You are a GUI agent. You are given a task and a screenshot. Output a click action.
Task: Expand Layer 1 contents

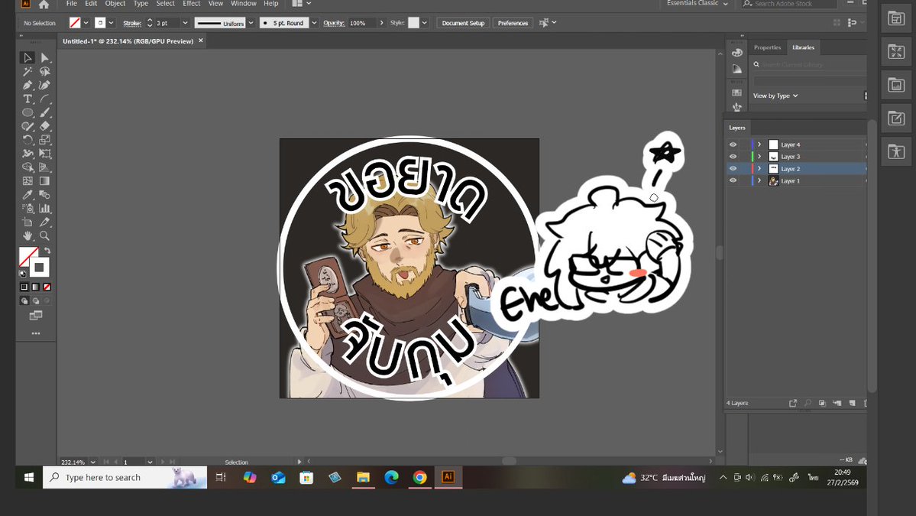pos(759,180)
